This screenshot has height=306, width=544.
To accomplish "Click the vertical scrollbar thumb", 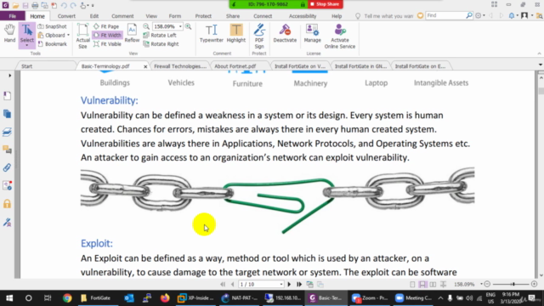I will (541, 91).
